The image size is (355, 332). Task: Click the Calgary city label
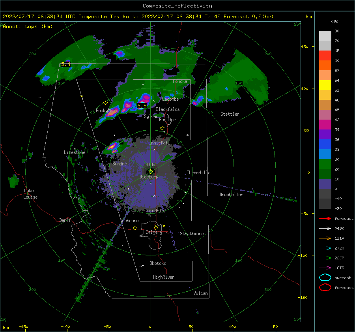pos(154,232)
